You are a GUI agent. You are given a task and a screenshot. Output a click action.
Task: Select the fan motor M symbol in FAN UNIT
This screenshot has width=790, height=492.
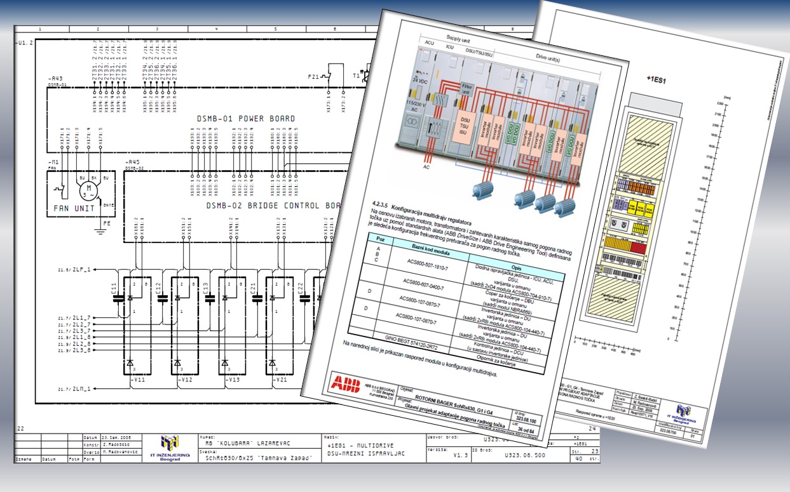(x=88, y=191)
